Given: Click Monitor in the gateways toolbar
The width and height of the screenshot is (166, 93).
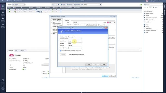Looking at the screenshot, I should point(77,5).
